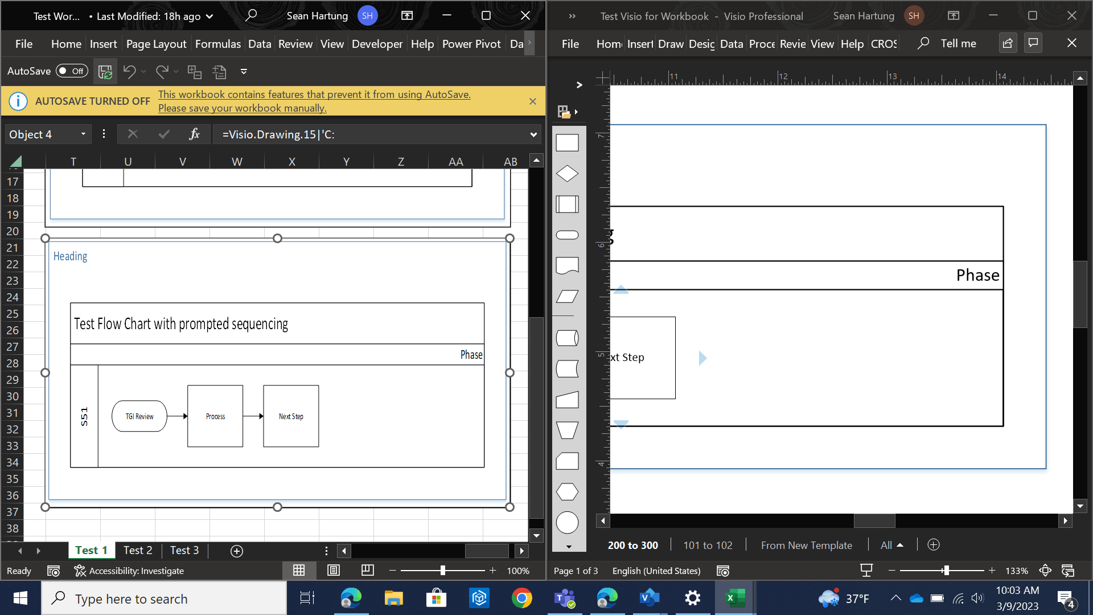Open the Excel Formulas ribbon tab

pos(218,44)
